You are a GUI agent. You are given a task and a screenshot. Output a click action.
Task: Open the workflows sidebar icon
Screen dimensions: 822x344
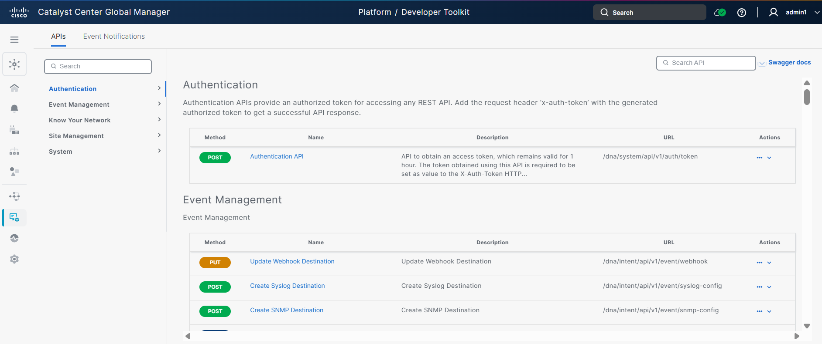click(x=14, y=196)
